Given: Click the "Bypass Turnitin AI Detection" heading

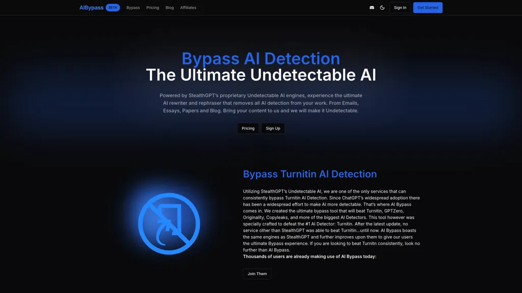Looking at the screenshot, I should (x=310, y=174).
